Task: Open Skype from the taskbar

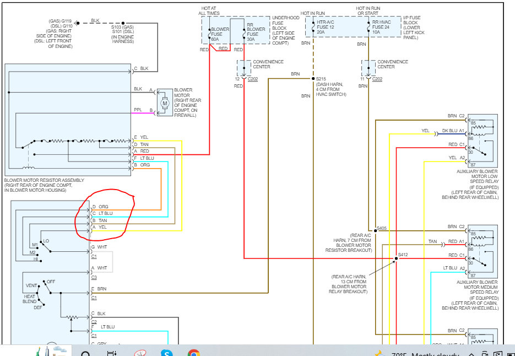Action: coord(167,353)
